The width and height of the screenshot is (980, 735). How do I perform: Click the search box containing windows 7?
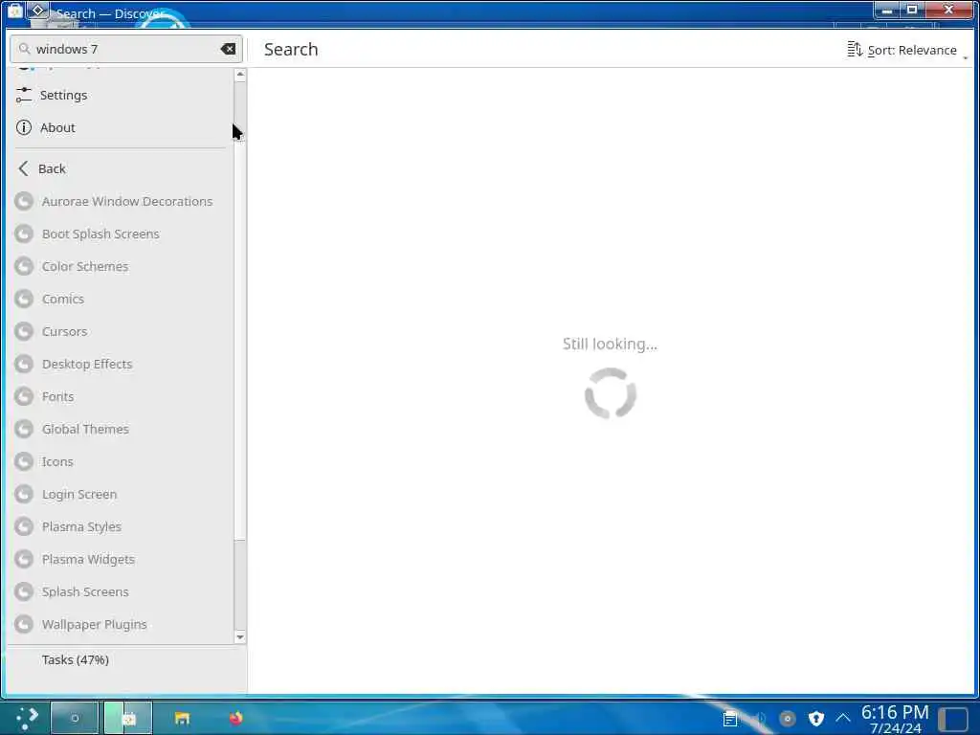(126, 49)
